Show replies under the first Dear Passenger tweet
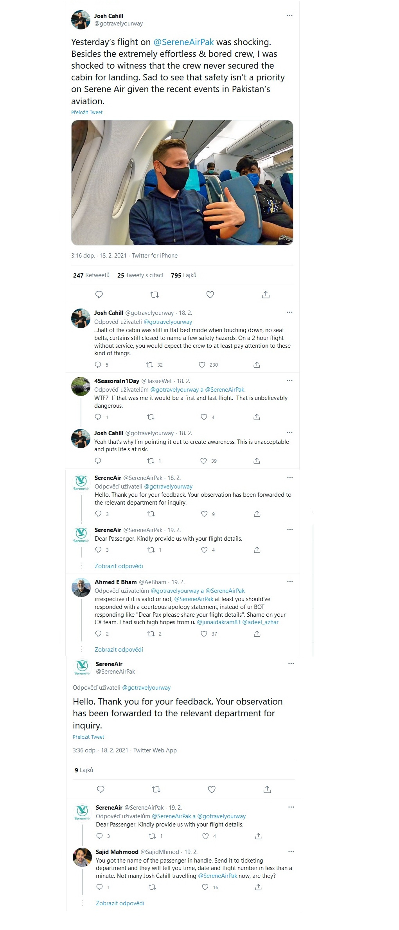The height and width of the screenshot is (930, 399). tap(119, 566)
